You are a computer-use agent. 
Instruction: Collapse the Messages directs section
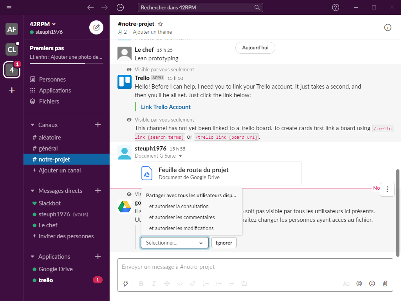pos(33,191)
